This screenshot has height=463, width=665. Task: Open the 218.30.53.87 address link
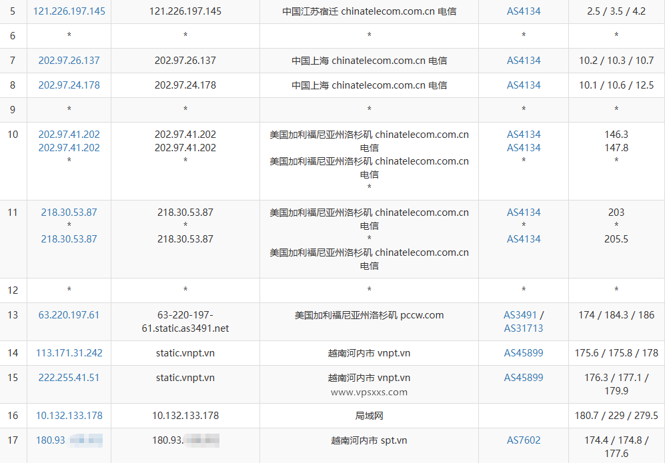(69, 212)
